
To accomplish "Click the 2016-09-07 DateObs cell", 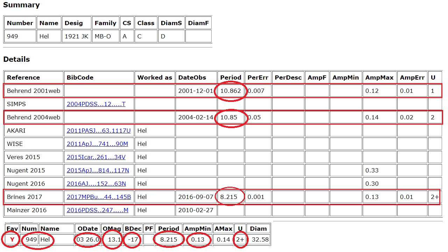I will (195, 197).
